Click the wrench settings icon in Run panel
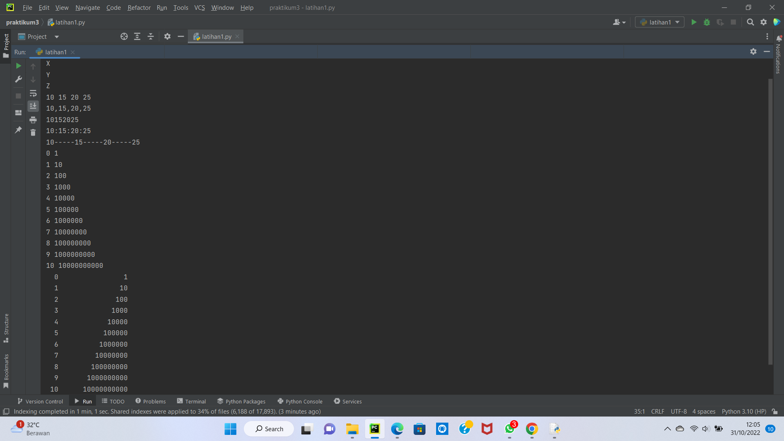 18,79
